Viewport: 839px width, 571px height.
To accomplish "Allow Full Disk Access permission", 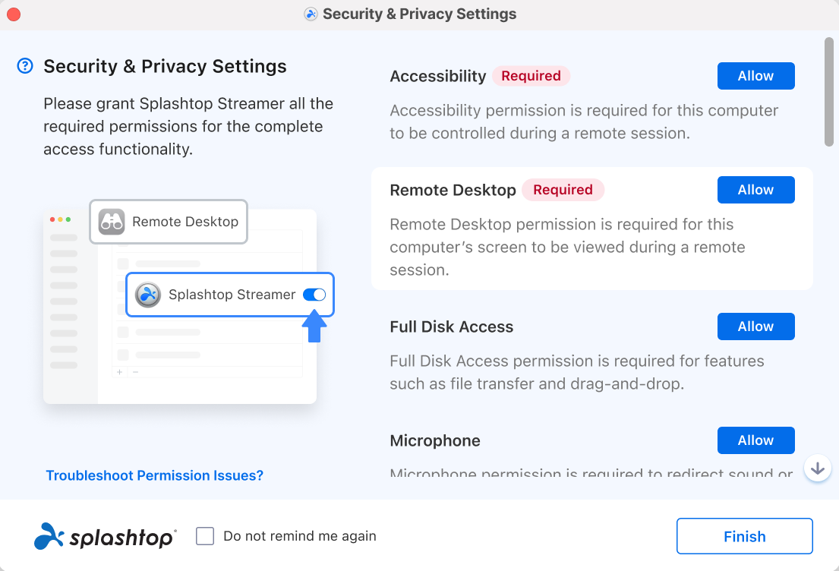I will 755,327.
